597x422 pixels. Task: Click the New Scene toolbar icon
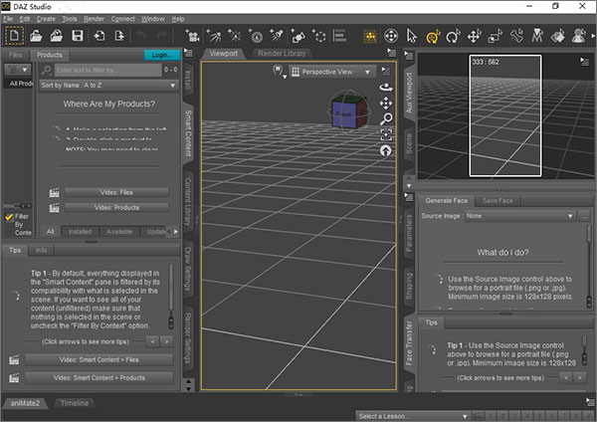click(x=16, y=37)
